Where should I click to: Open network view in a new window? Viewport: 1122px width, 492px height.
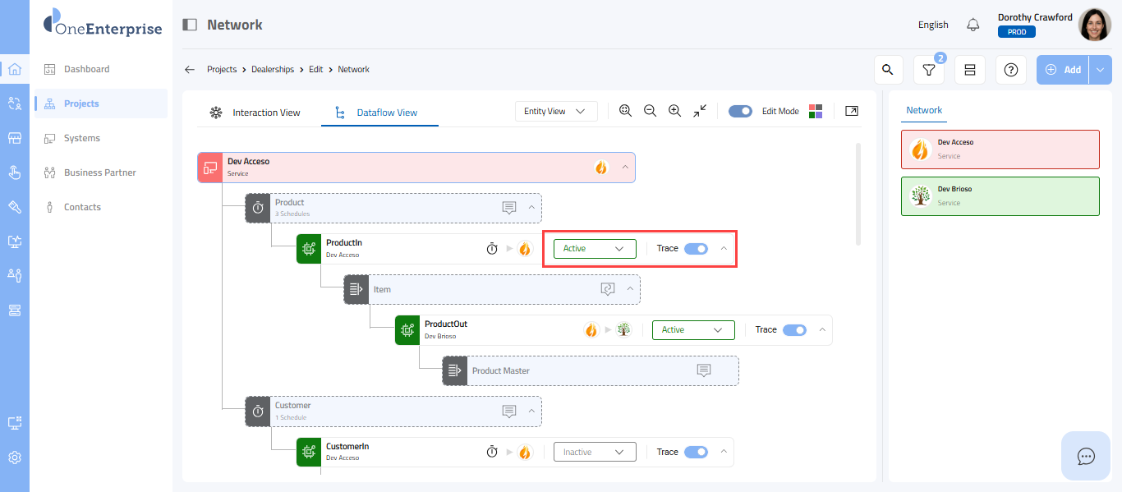852,111
